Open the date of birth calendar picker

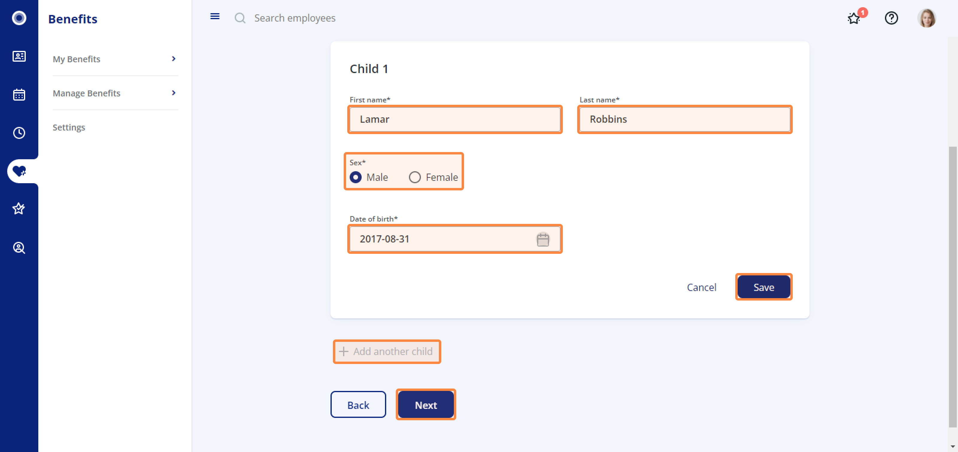[x=543, y=239]
